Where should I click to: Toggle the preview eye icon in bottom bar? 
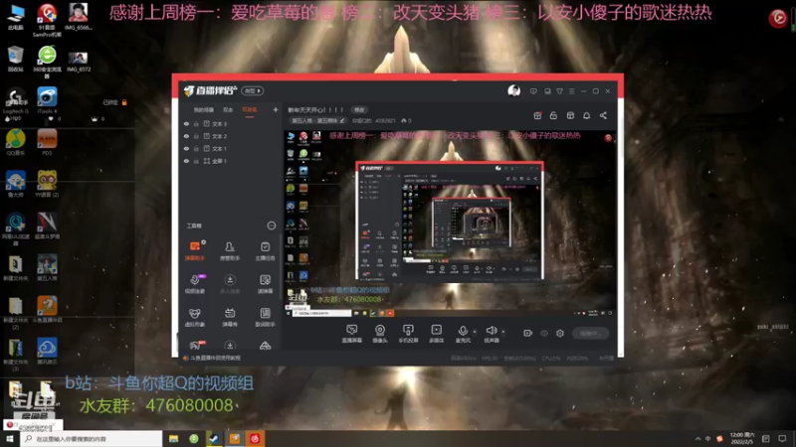pyautogui.click(x=544, y=333)
